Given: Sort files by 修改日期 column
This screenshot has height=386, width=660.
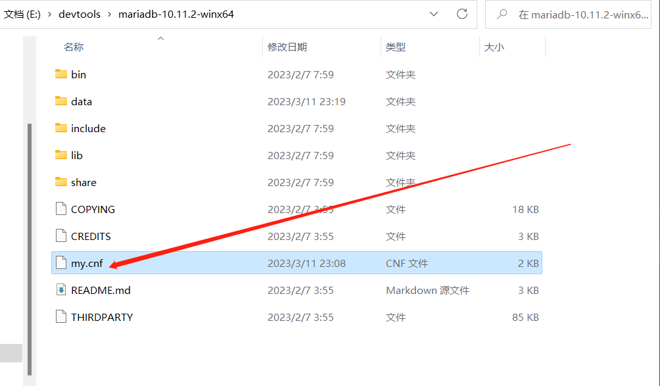Looking at the screenshot, I should [x=287, y=47].
